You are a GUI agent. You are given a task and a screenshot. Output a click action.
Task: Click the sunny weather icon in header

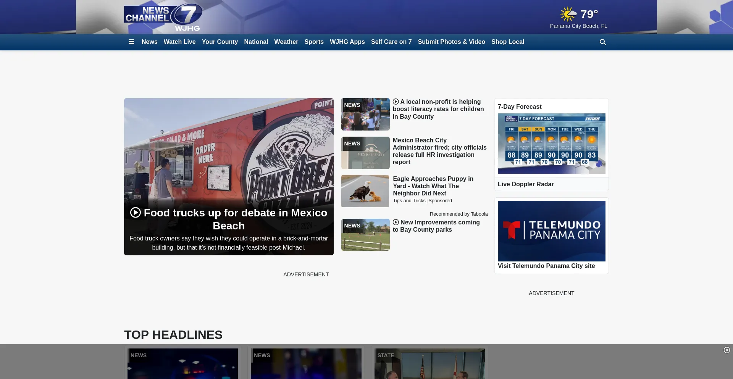568,14
